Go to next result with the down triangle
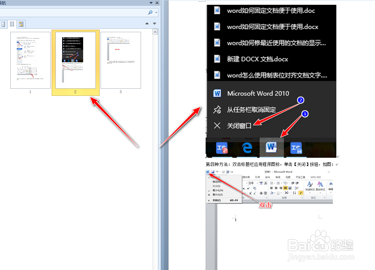Viewport: 375px width, 270px height. [x=155, y=23]
